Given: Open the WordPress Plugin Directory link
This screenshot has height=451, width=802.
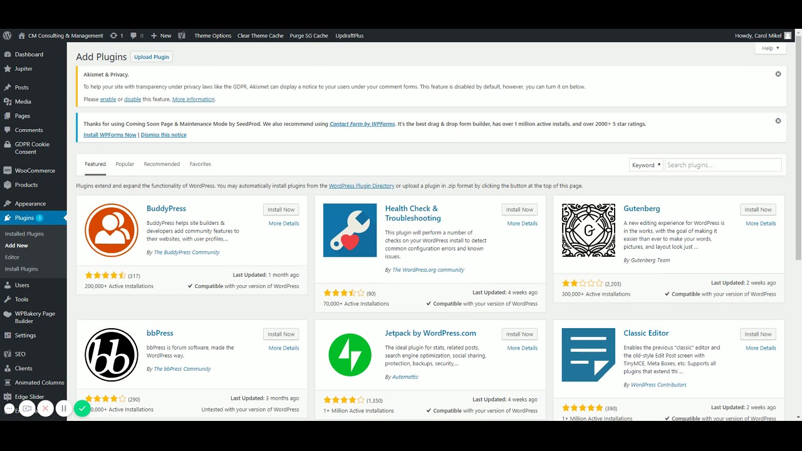Looking at the screenshot, I should click(362, 186).
